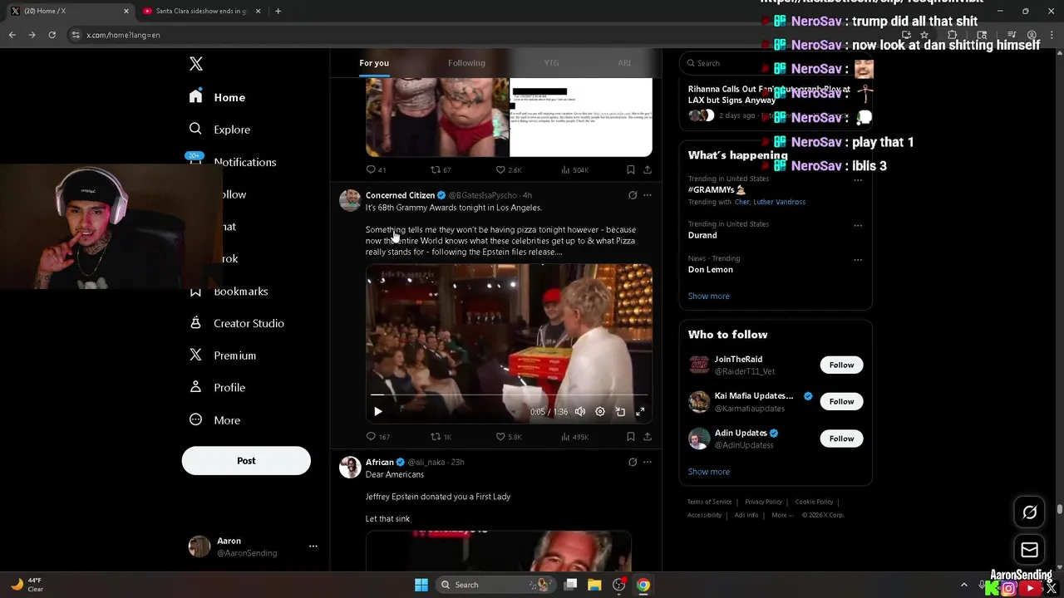Open Creator Studio
This screenshot has width=1064, height=598.
point(237,323)
